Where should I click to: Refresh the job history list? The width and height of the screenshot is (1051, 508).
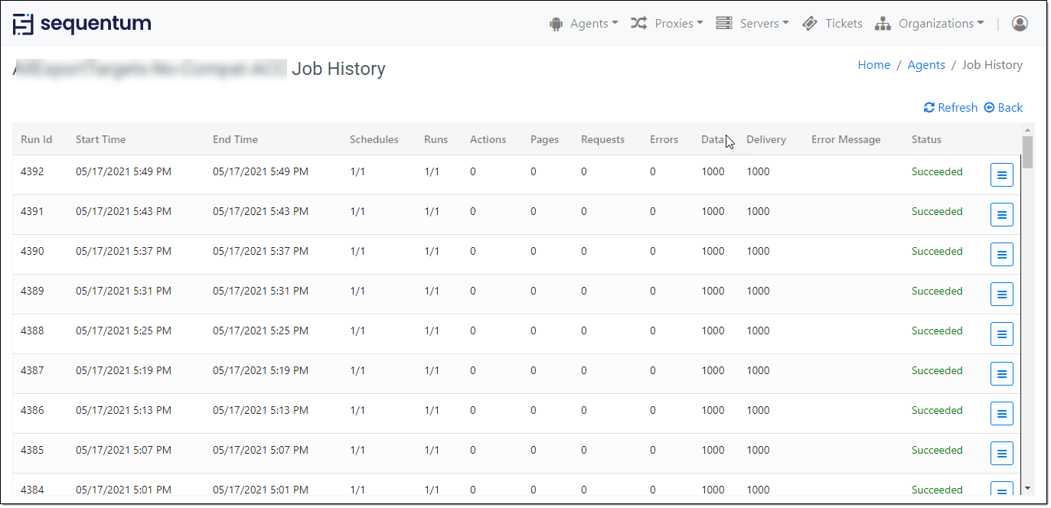[951, 108]
